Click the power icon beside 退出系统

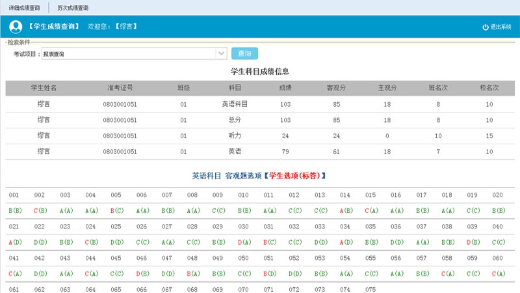[x=485, y=27]
